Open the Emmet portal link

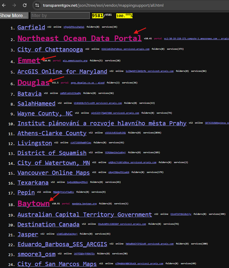(29, 60)
